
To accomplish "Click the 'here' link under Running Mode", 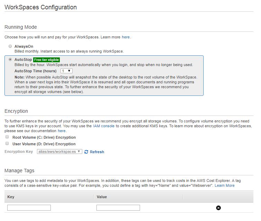I will click(125, 37).
